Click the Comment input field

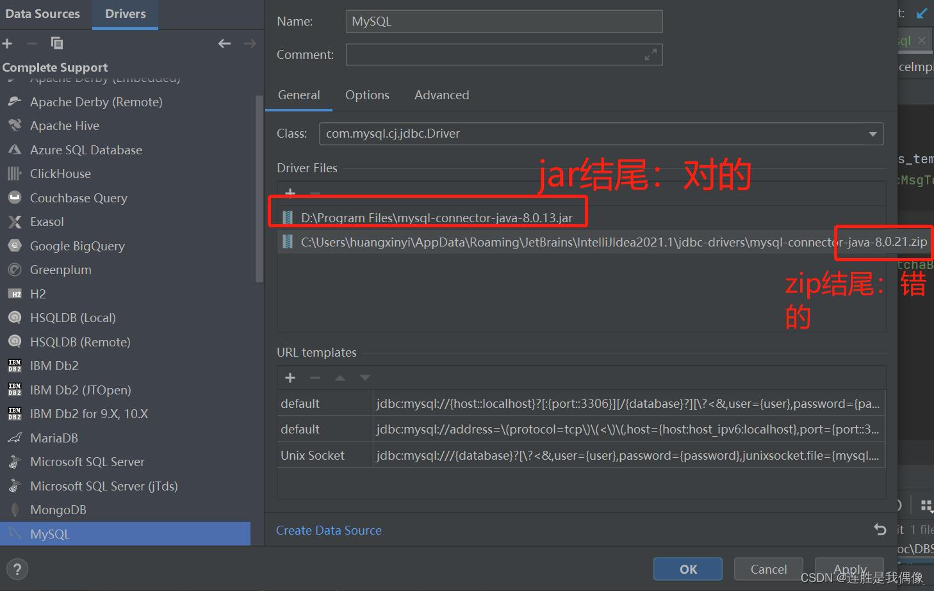tap(504, 54)
